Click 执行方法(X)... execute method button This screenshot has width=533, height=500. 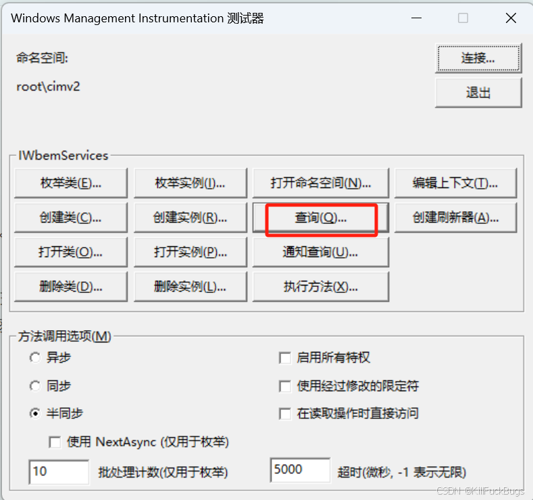pyautogui.click(x=321, y=287)
